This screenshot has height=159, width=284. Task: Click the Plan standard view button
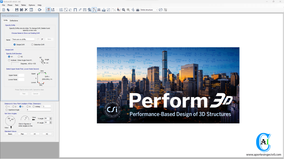pos(22,134)
